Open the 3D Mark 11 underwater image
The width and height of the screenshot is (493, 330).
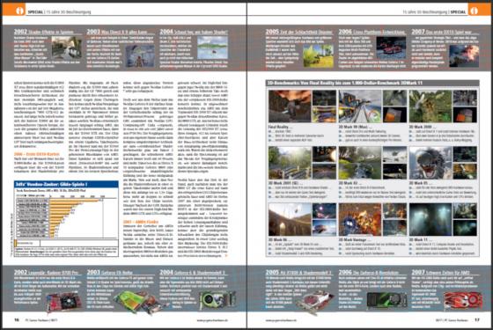[430, 219]
